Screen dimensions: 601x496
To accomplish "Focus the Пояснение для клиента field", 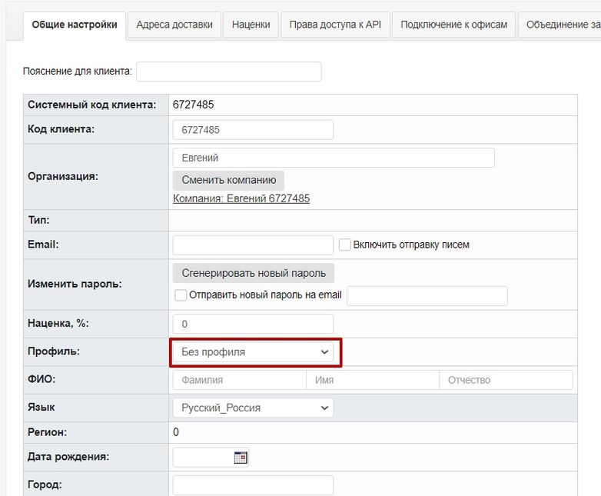I will pyautogui.click(x=229, y=72).
